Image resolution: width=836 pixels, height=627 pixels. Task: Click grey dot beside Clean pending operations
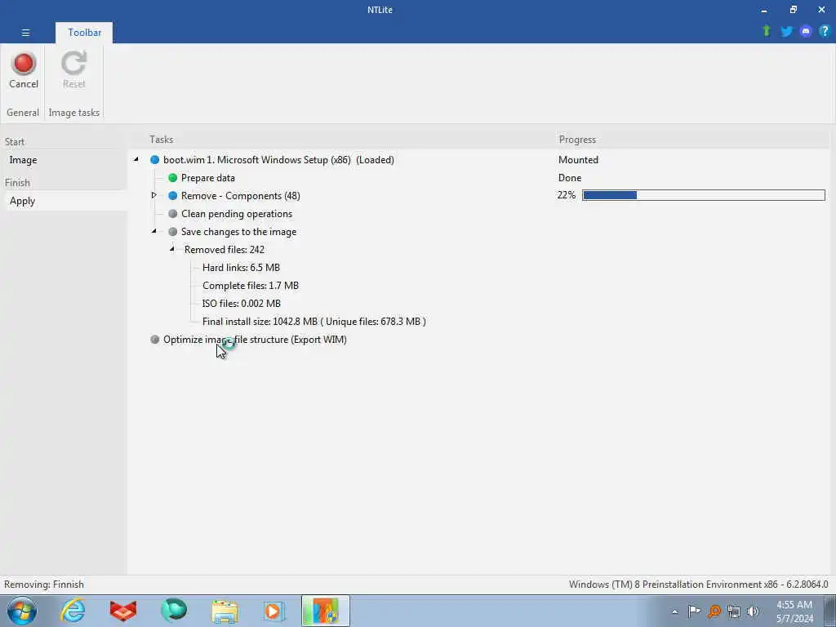[173, 214]
